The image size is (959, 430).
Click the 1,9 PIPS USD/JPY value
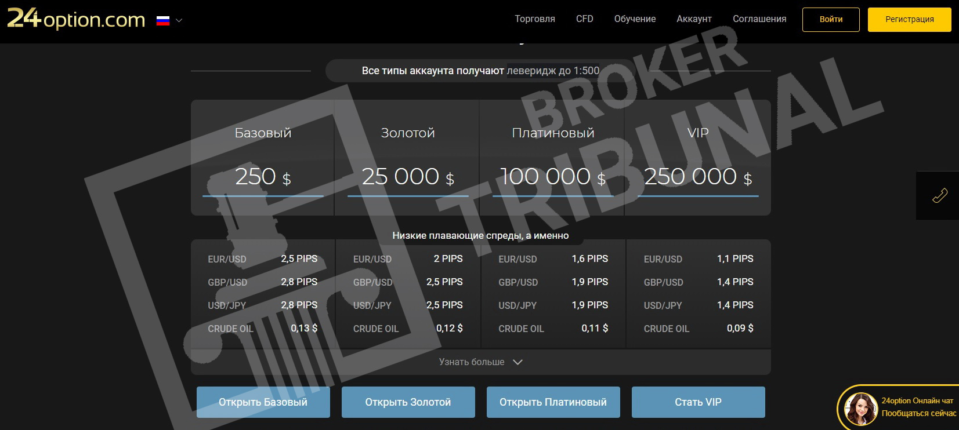[x=590, y=305]
